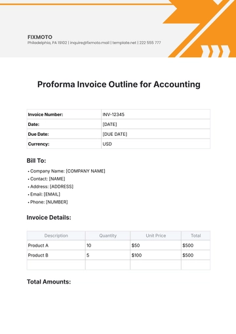This screenshot has width=236, height=334.
Task: Click the 'Invoice Number:' label cell
Action: point(64,114)
